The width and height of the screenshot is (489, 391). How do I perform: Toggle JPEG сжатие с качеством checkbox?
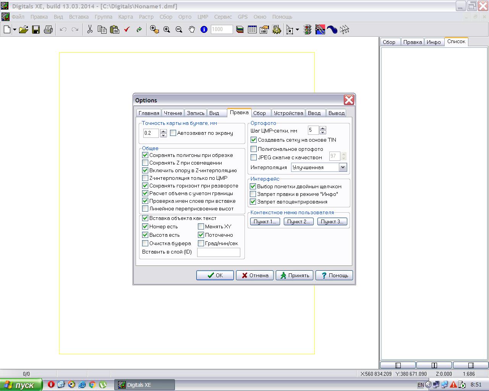point(254,157)
